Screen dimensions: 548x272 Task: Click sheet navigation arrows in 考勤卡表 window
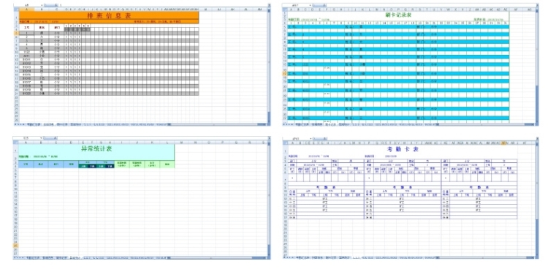[x=289, y=257]
